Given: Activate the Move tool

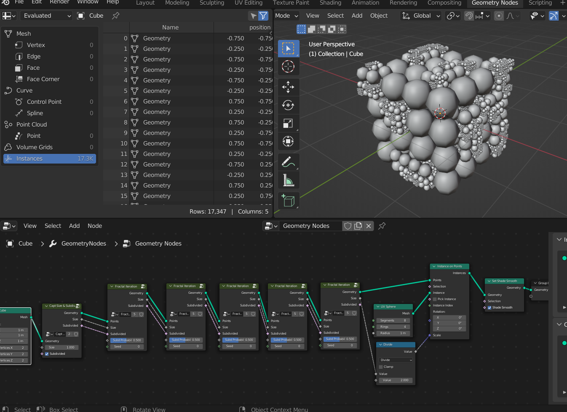Looking at the screenshot, I should pyautogui.click(x=288, y=87).
